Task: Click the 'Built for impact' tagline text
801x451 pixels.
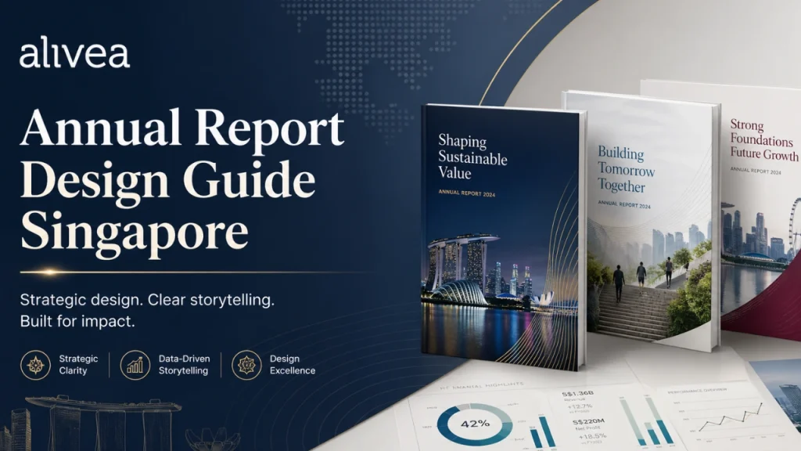Action: tap(77, 321)
